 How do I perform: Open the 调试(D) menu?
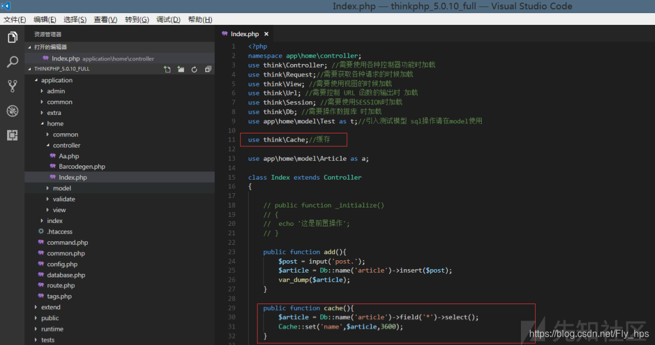point(168,20)
